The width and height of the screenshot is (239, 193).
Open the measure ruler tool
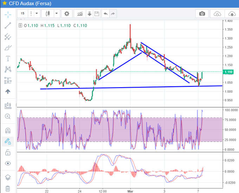[8, 105]
